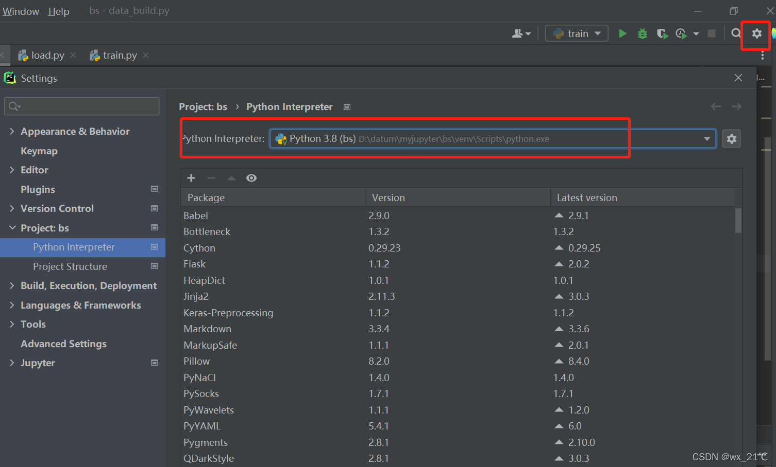Screen dimensions: 776x467
Task: Expand the Tools section
Action: pyautogui.click(x=12, y=324)
